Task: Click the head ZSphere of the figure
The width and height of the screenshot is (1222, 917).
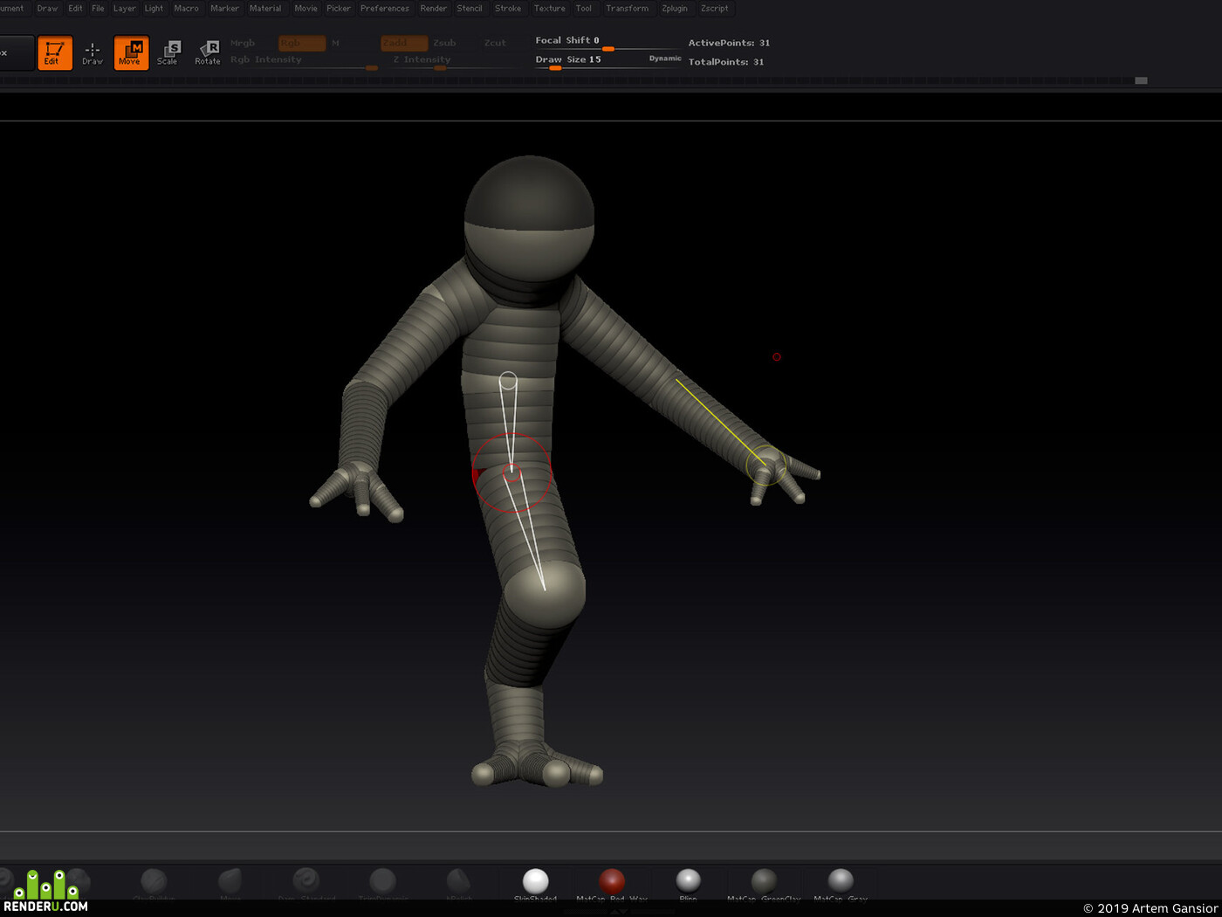Action: 529,218
